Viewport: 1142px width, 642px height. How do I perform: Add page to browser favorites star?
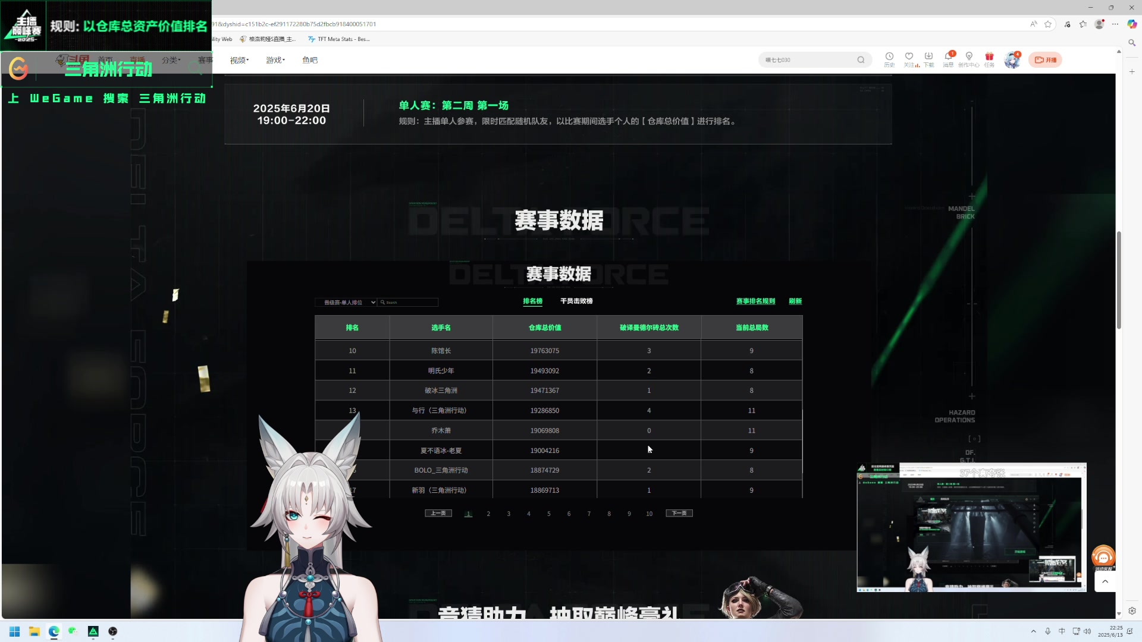[x=1048, y=24]
